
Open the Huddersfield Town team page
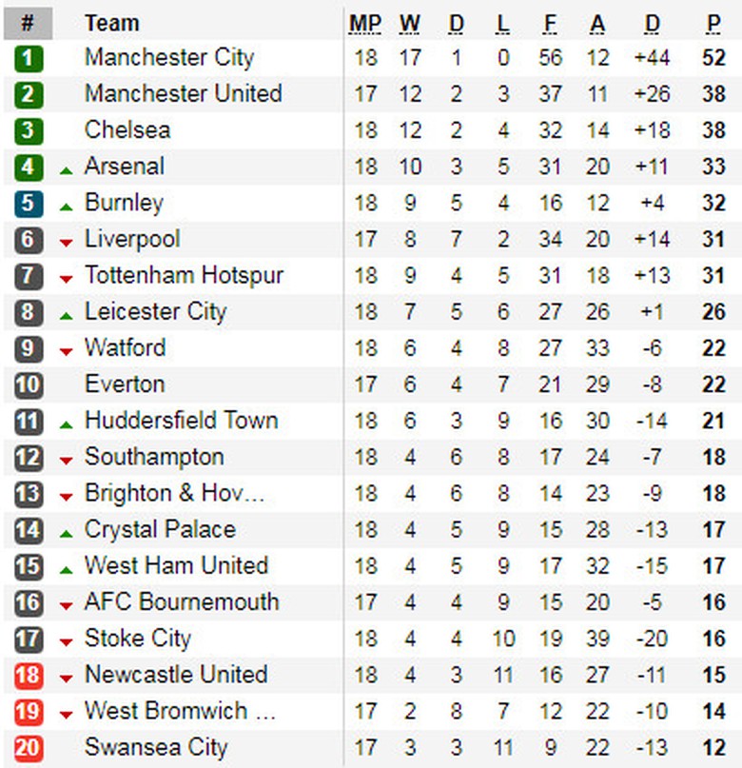pos(181,421)
